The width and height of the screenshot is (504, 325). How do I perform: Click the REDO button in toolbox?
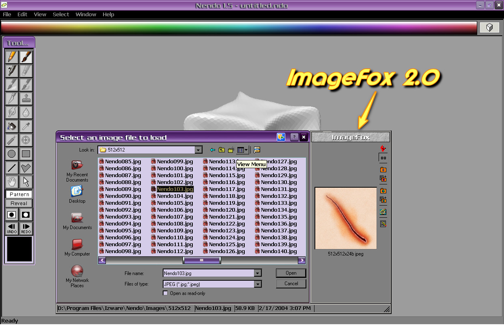point(26,228)
